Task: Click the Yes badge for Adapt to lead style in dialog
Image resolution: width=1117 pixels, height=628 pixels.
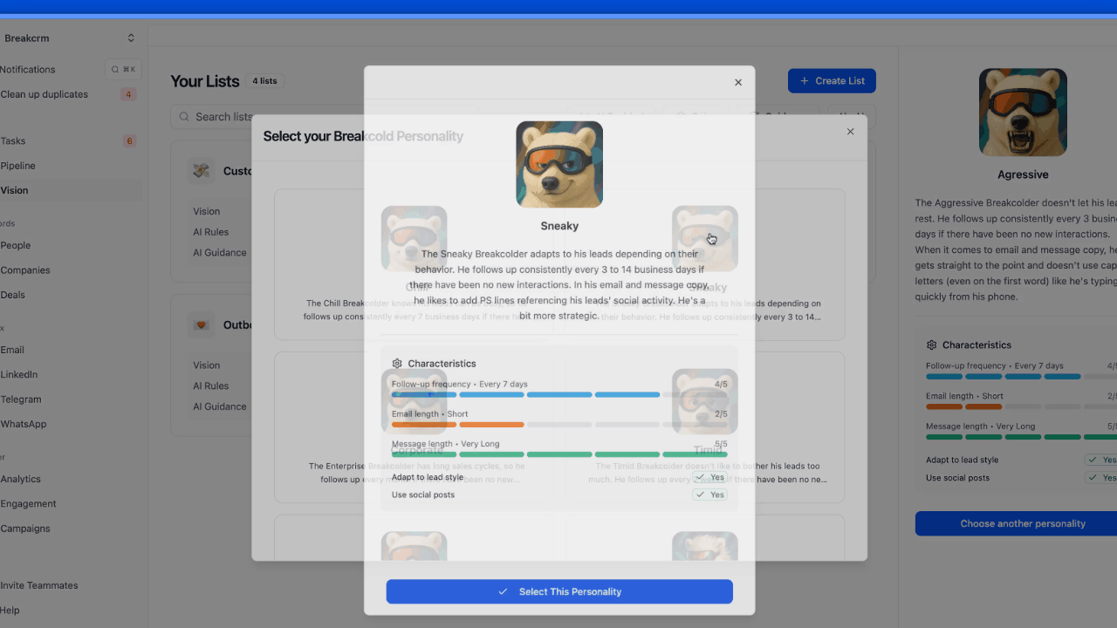Action: point(710,477)
